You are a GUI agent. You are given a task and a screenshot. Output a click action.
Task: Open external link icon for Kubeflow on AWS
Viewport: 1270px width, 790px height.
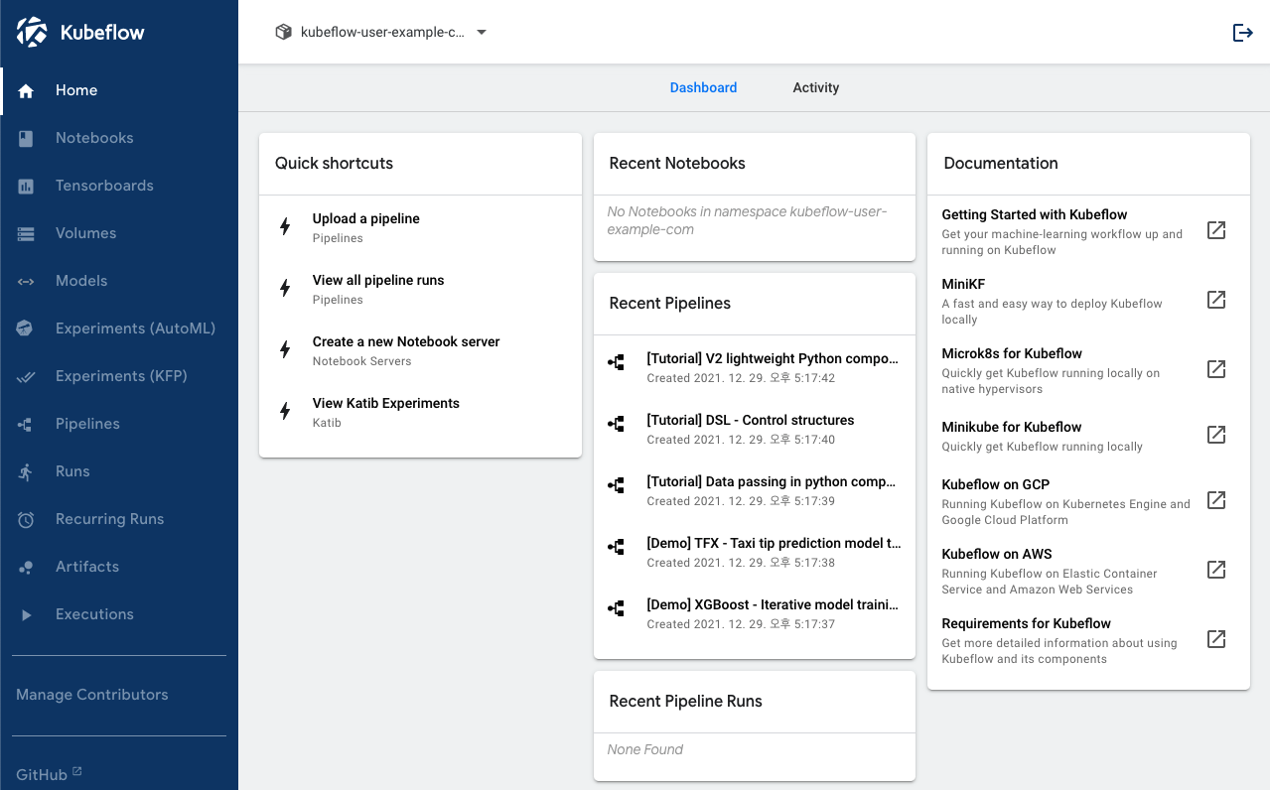click(1215, 570)
